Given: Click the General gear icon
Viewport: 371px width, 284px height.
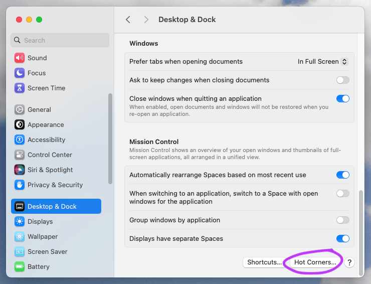Looking at the screenshot, I should 20,110.
